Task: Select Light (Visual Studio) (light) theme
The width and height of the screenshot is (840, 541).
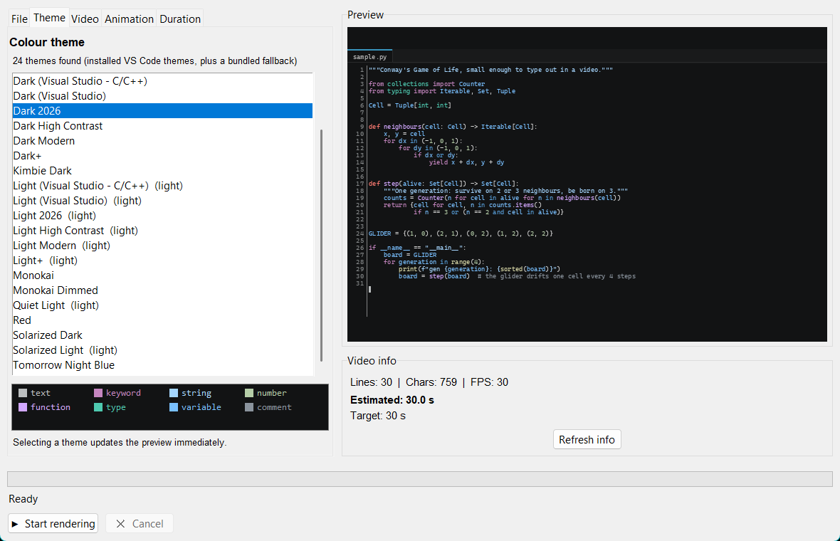Action: [x=162, y=201]
